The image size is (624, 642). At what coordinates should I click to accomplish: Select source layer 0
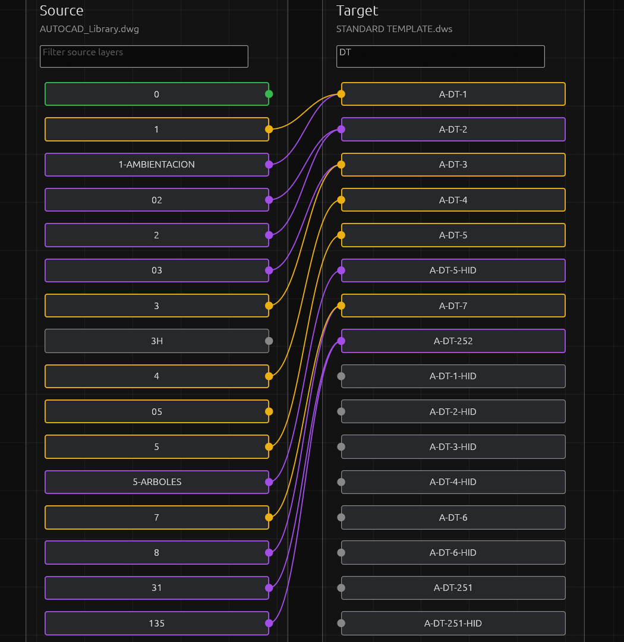[x=157, y=94]
